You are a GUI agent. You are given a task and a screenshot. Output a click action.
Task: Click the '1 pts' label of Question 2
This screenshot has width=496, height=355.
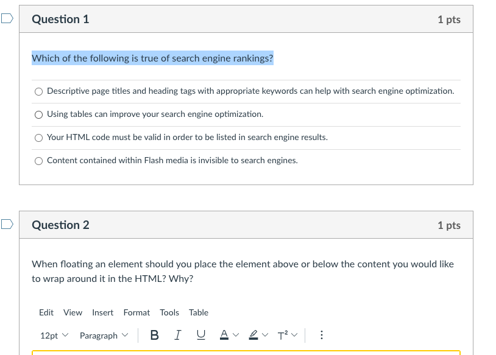[x=449, y=225]
